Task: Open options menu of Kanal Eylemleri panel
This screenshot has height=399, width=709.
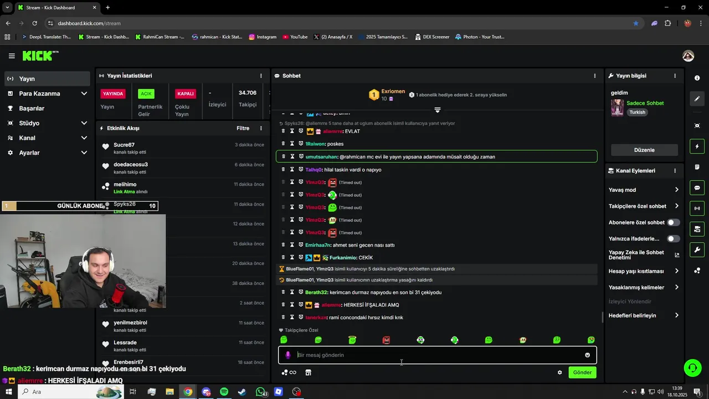Action: click(675, 171)
